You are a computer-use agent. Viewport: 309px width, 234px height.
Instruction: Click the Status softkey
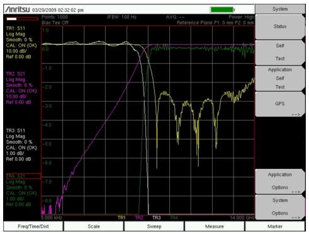280,26
